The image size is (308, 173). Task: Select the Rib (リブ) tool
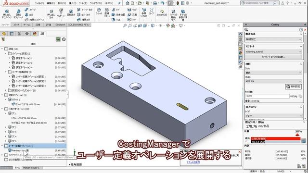tap(115, 10)
